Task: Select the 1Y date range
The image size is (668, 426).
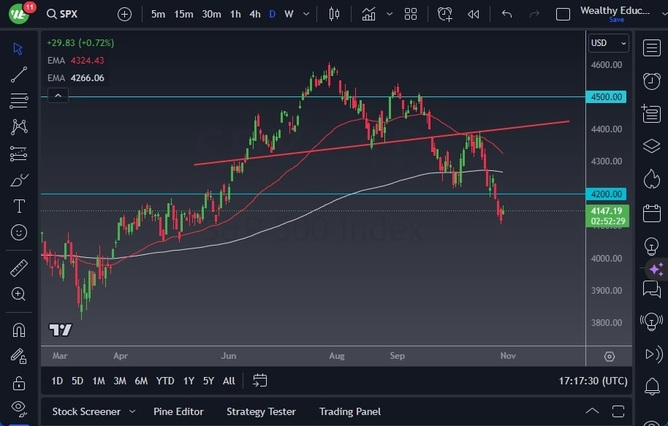Action: [x=188, y=381]
